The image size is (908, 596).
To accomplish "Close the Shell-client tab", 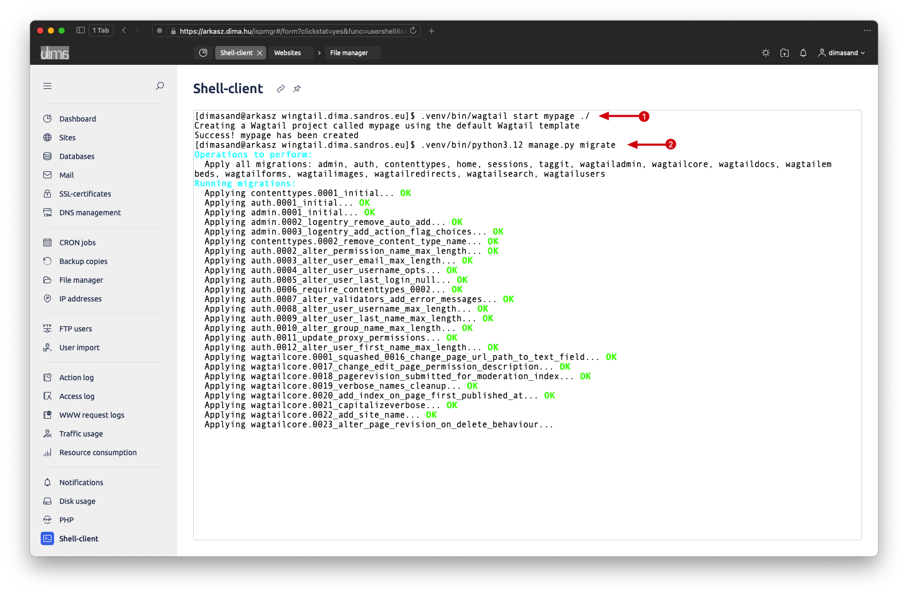I will [260, 53].
